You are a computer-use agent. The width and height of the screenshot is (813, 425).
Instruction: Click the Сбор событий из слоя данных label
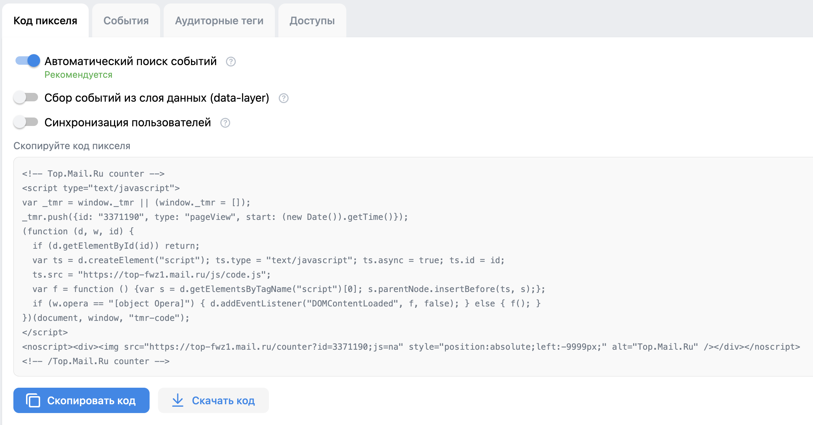(x=157, y=98)
